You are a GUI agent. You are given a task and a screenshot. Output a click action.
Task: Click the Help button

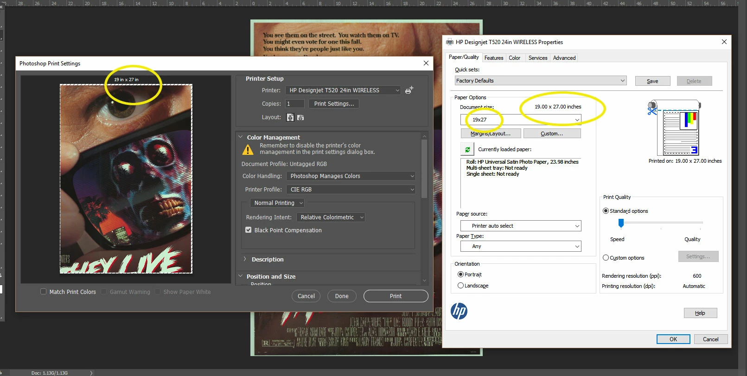(x=700, y=313)
